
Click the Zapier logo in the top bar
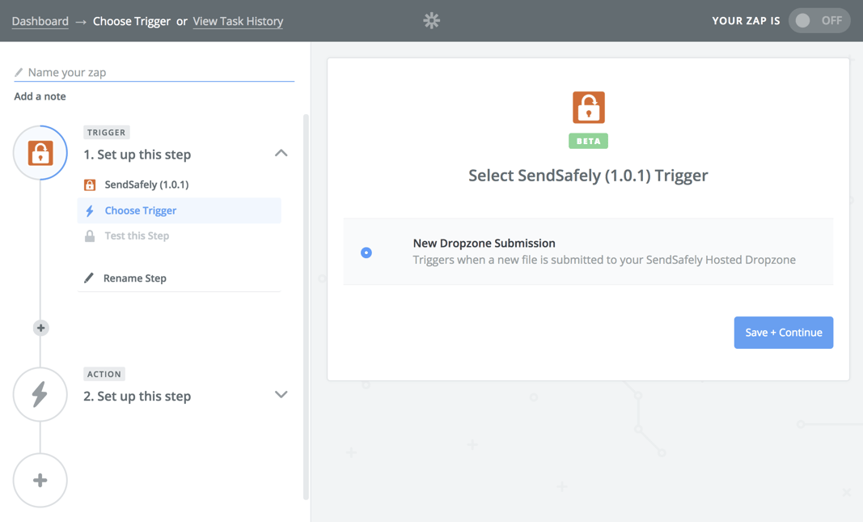click(x=431, y=20)
